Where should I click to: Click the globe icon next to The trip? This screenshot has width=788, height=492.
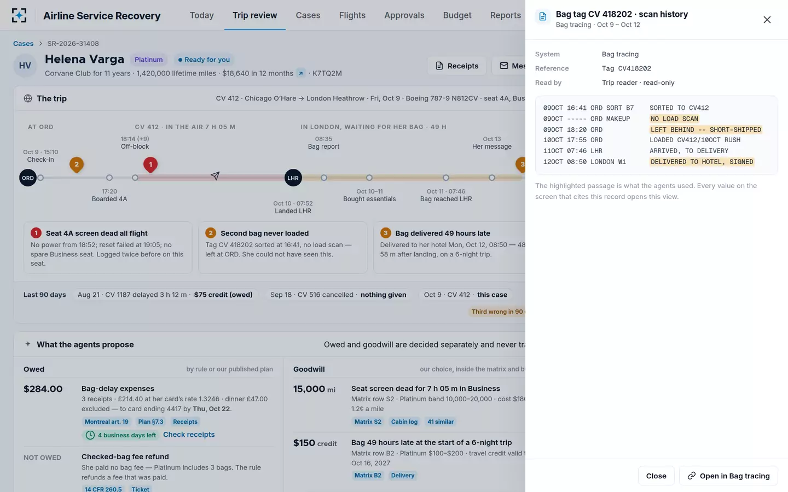click(28, 98)
